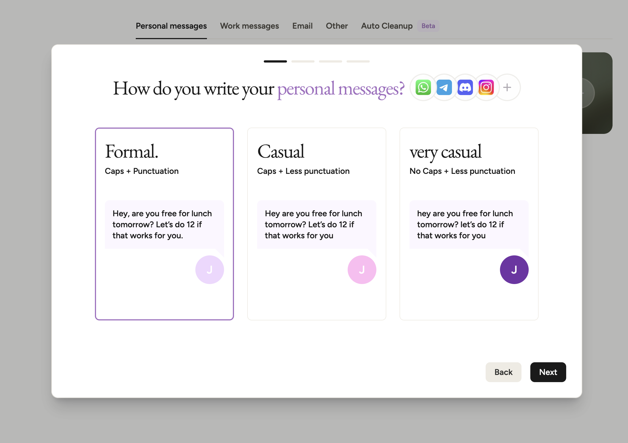Screen dimensions: 628x443
Task: Select the Casual writing style card
Action: click(x=317, y=224)
